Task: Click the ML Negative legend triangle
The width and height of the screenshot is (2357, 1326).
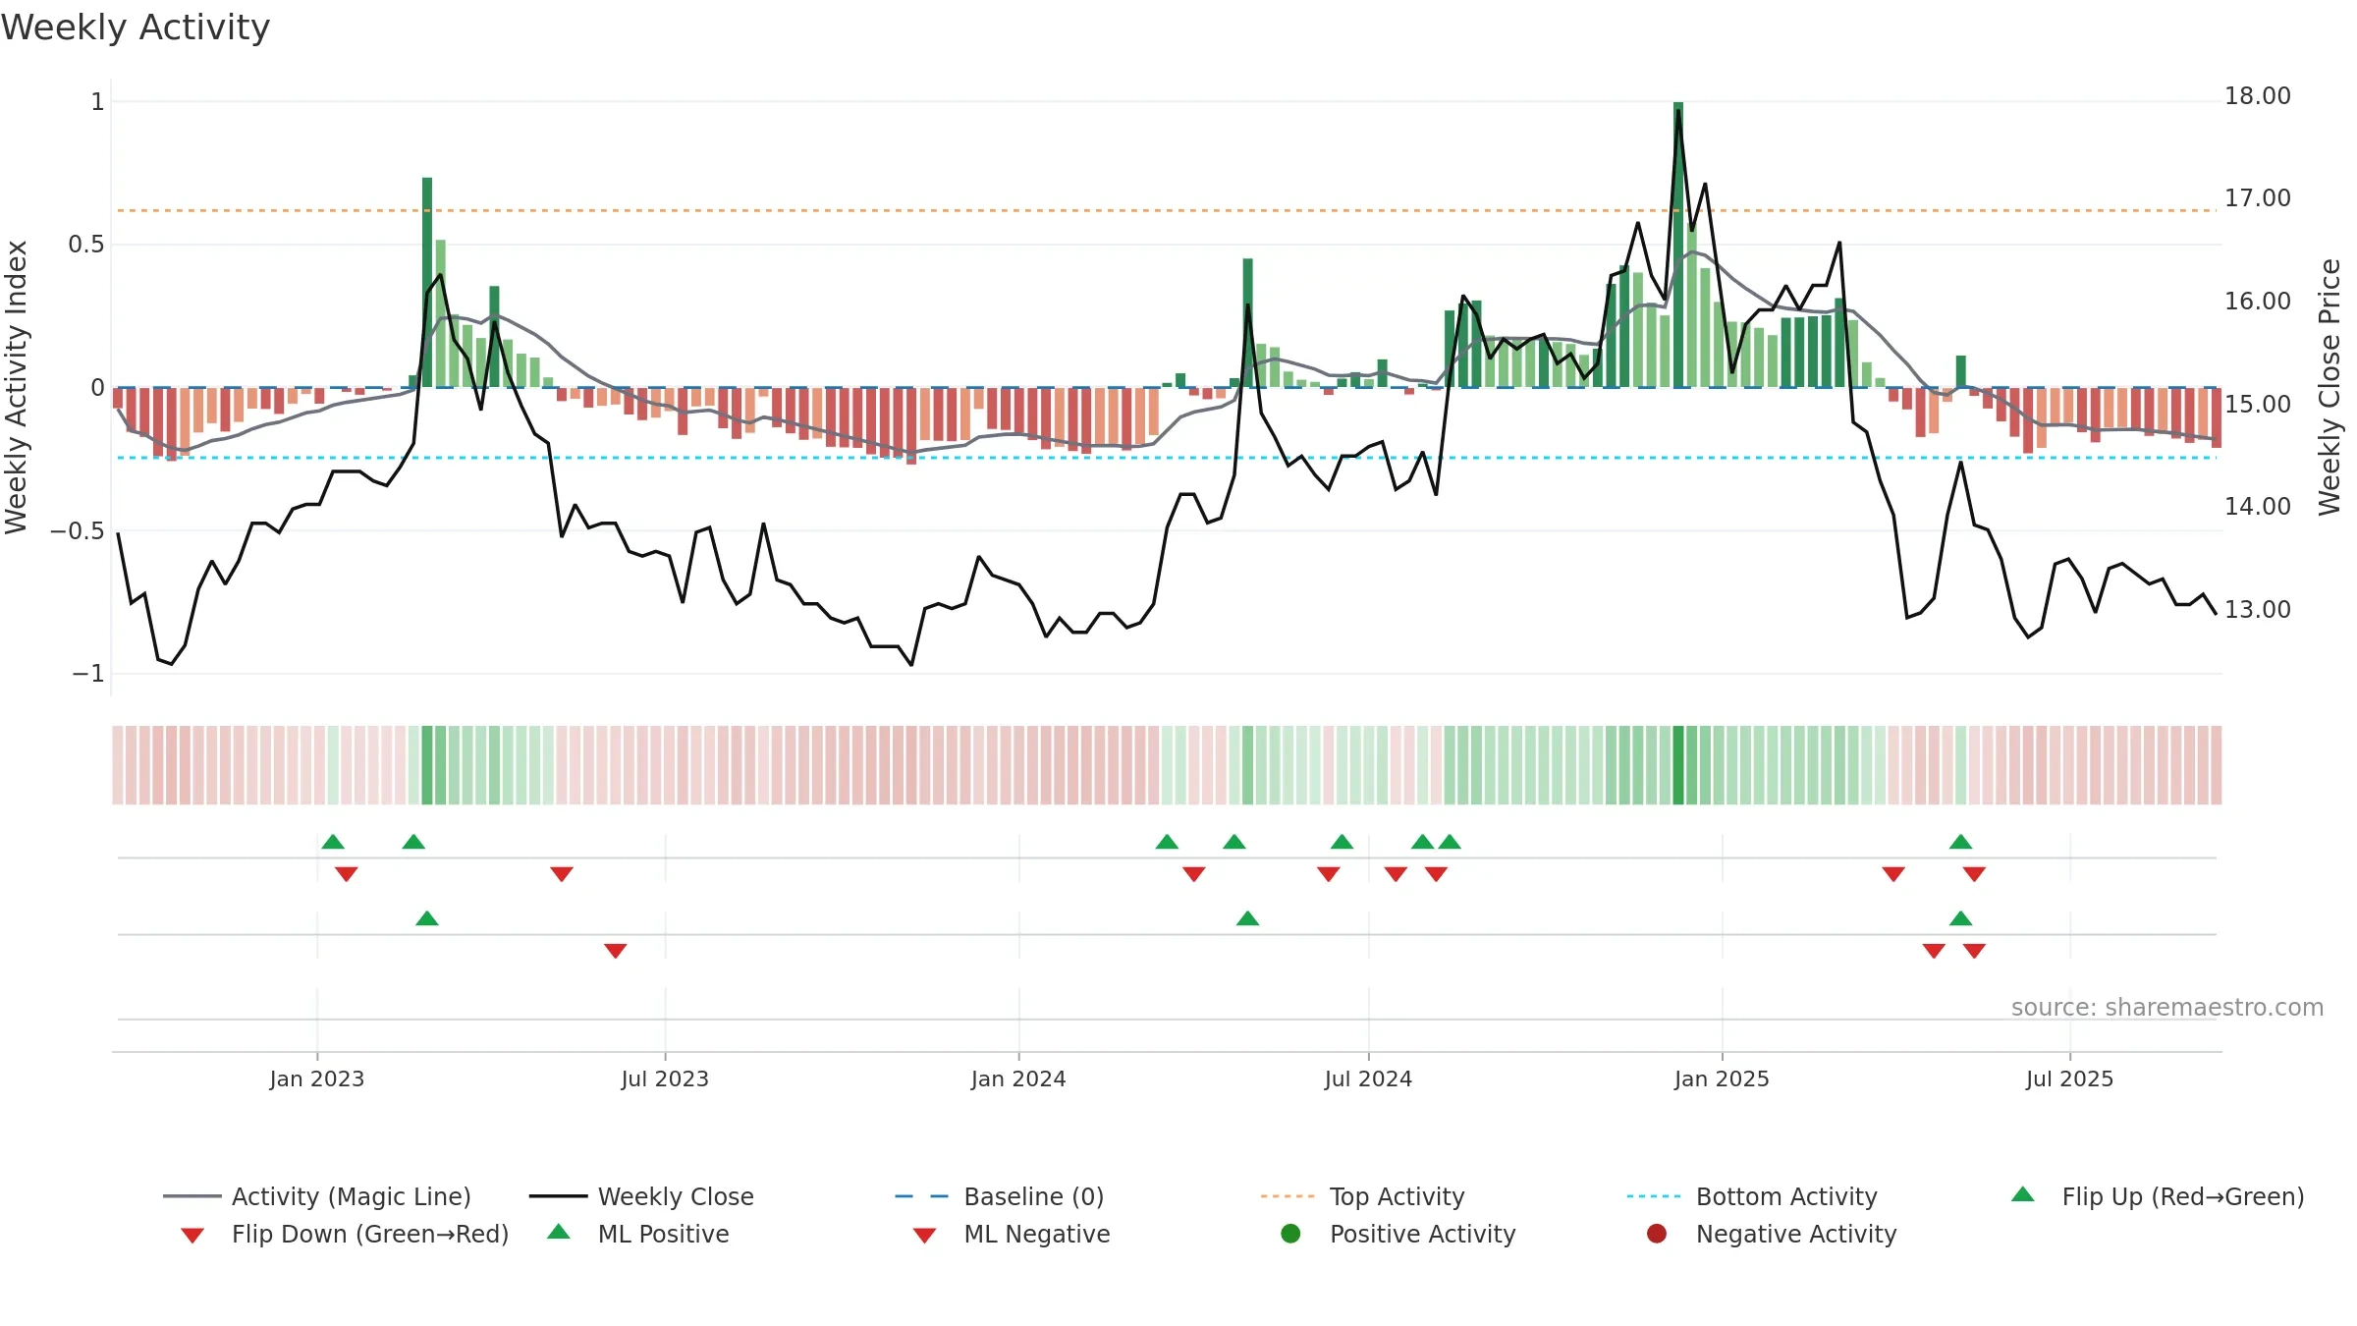Action: [x=924, y=1235]
